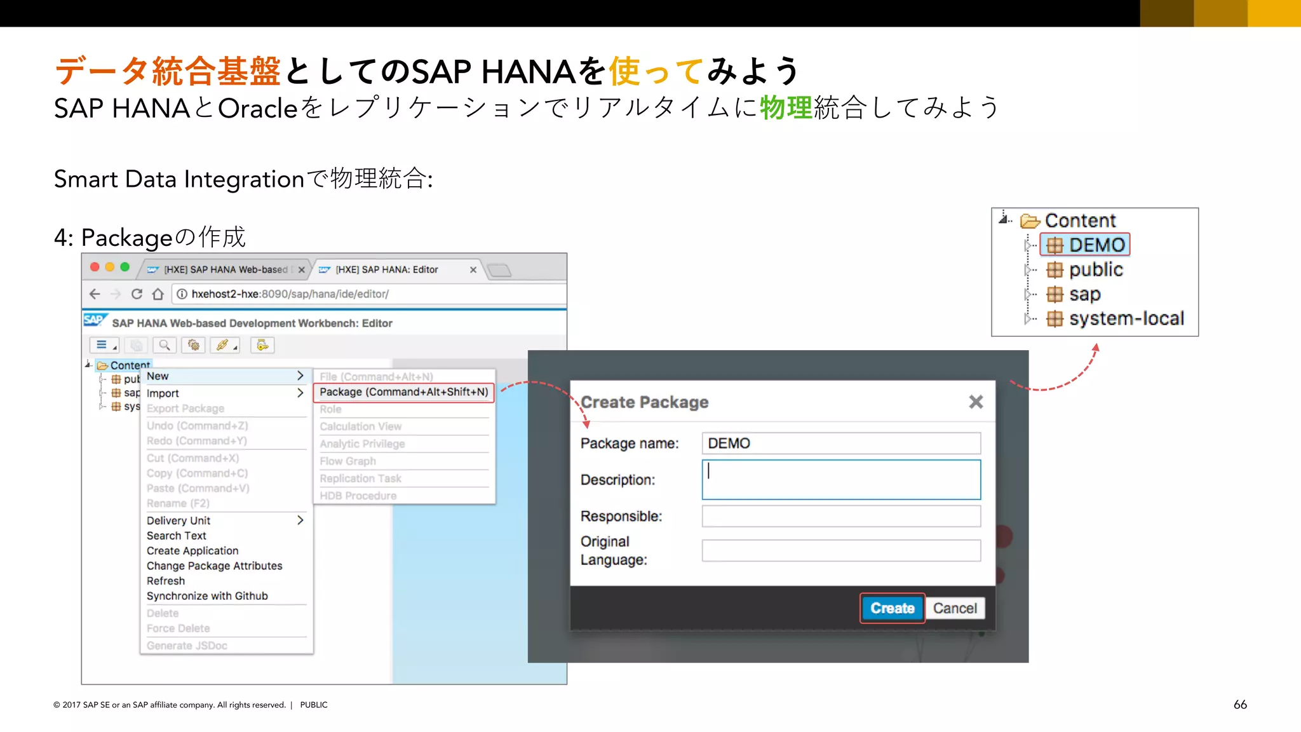Choose Refresh from the context menu
Image resolution: width=1301 pixels, height=732 pixels.
[x=166, y=581]
